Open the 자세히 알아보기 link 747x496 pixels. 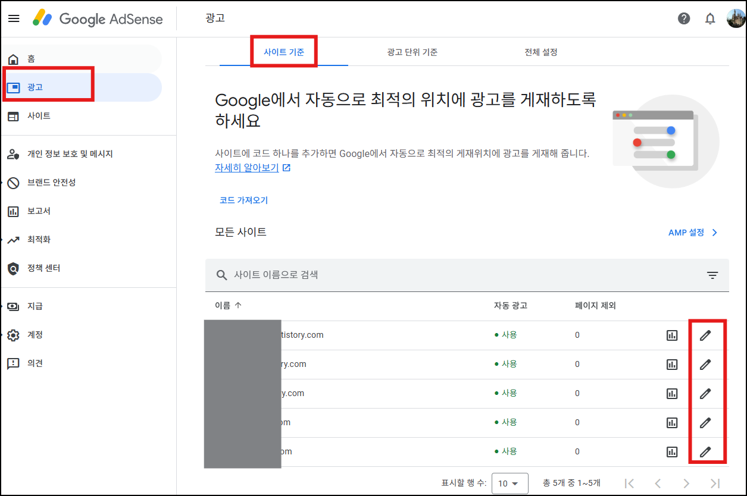pyautogui.click(x=248, y=168)
